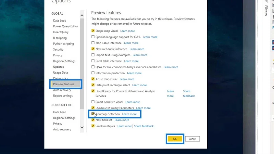Confirm changes with the OK button

tap(175, 139)
